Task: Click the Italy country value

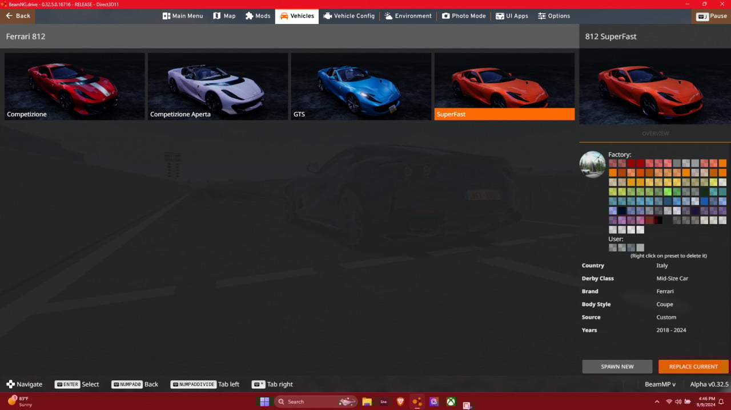Action: pos(662,266)
